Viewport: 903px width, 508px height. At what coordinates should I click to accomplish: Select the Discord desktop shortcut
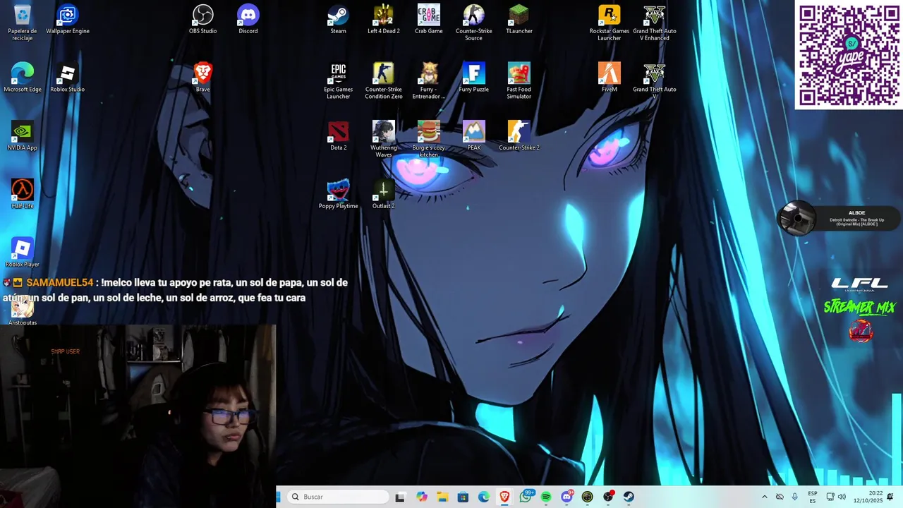pyautogui.click(x=248, y=19)
